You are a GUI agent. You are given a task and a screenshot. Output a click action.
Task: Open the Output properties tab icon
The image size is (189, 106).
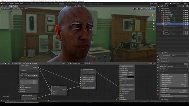(158, 62)
